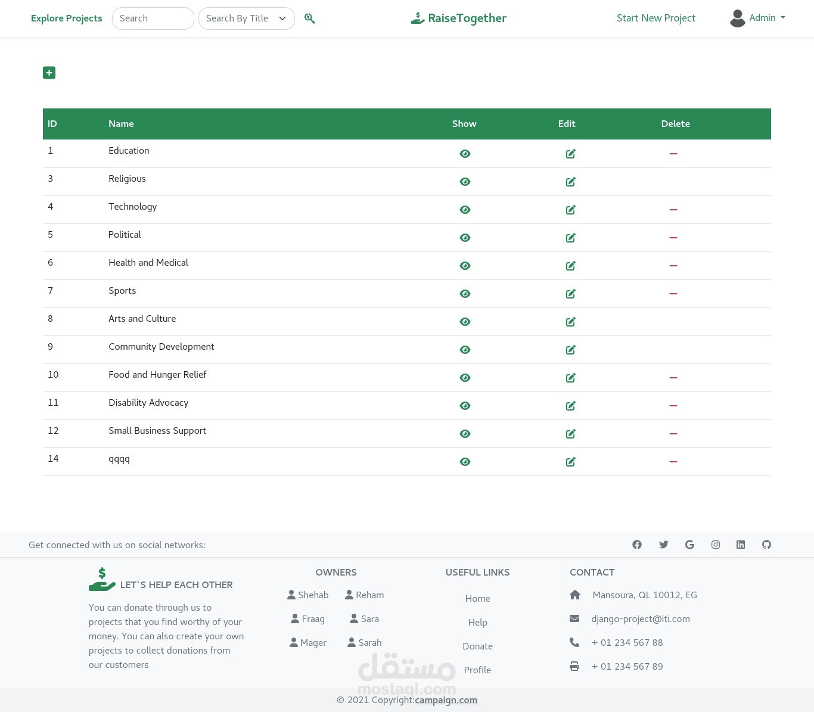Open the LinkedIn icon dropdown area in footer
Screen dimensions: 814x712
pos(741,545)
